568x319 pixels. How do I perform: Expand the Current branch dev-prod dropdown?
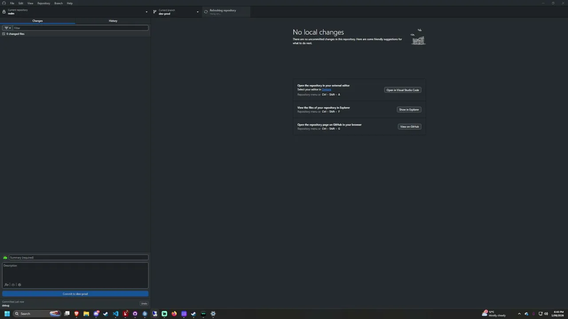click(176, 12)
